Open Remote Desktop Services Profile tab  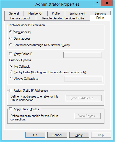pos(63,18)
